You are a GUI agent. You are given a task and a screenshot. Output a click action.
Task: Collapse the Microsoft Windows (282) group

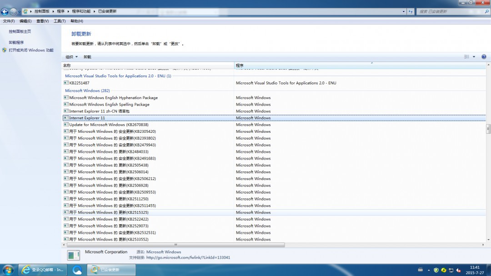(x=87, y=90)
